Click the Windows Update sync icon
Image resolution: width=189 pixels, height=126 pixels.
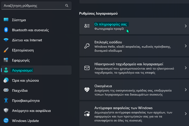(x=6, y=120)
